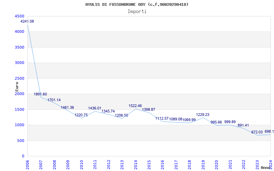This screenshot has width=274, height=171.
Task: Click the 2007 x-axis year label
Action: (x=41, y=165)
